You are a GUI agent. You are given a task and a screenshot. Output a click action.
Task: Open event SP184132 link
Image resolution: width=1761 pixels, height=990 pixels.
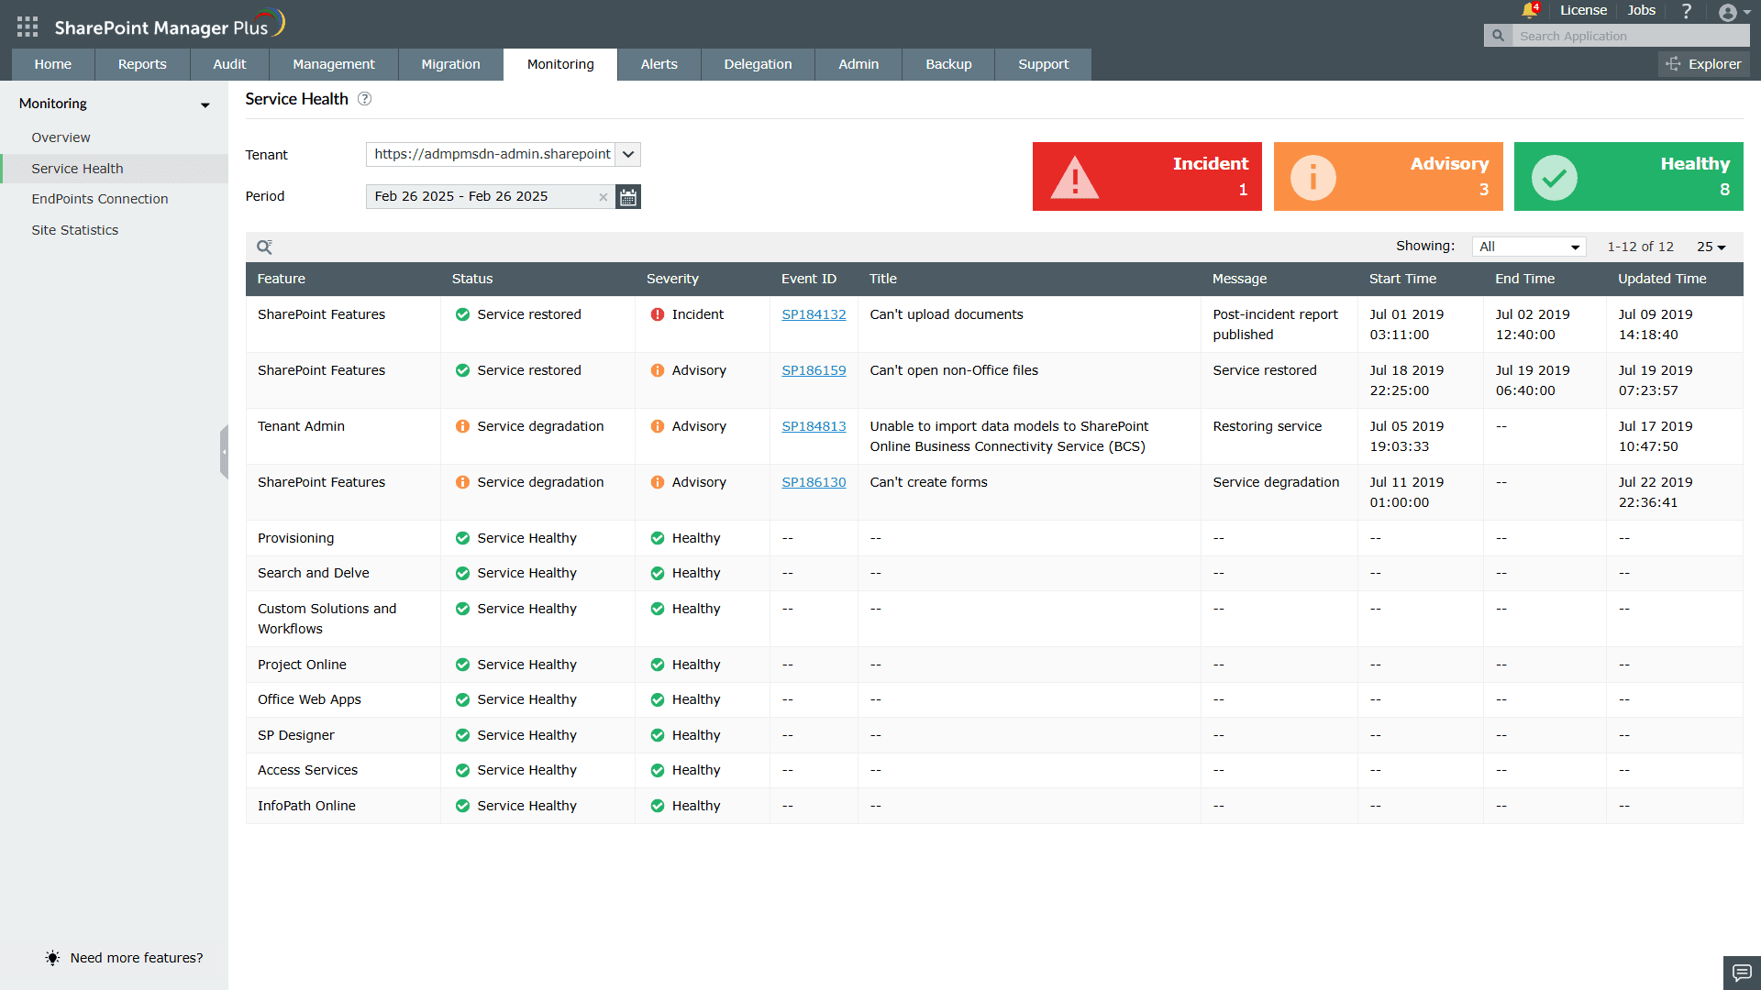(814, 314)
